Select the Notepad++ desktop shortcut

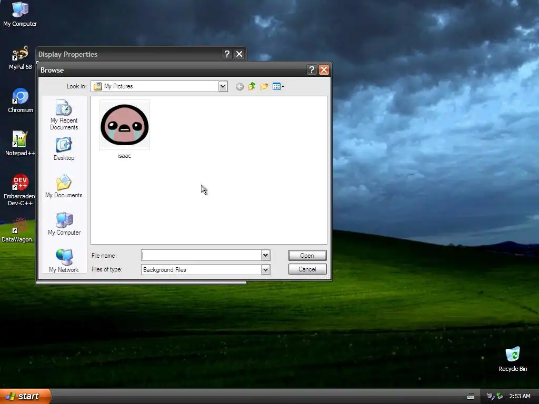click(x=20, y=144)
